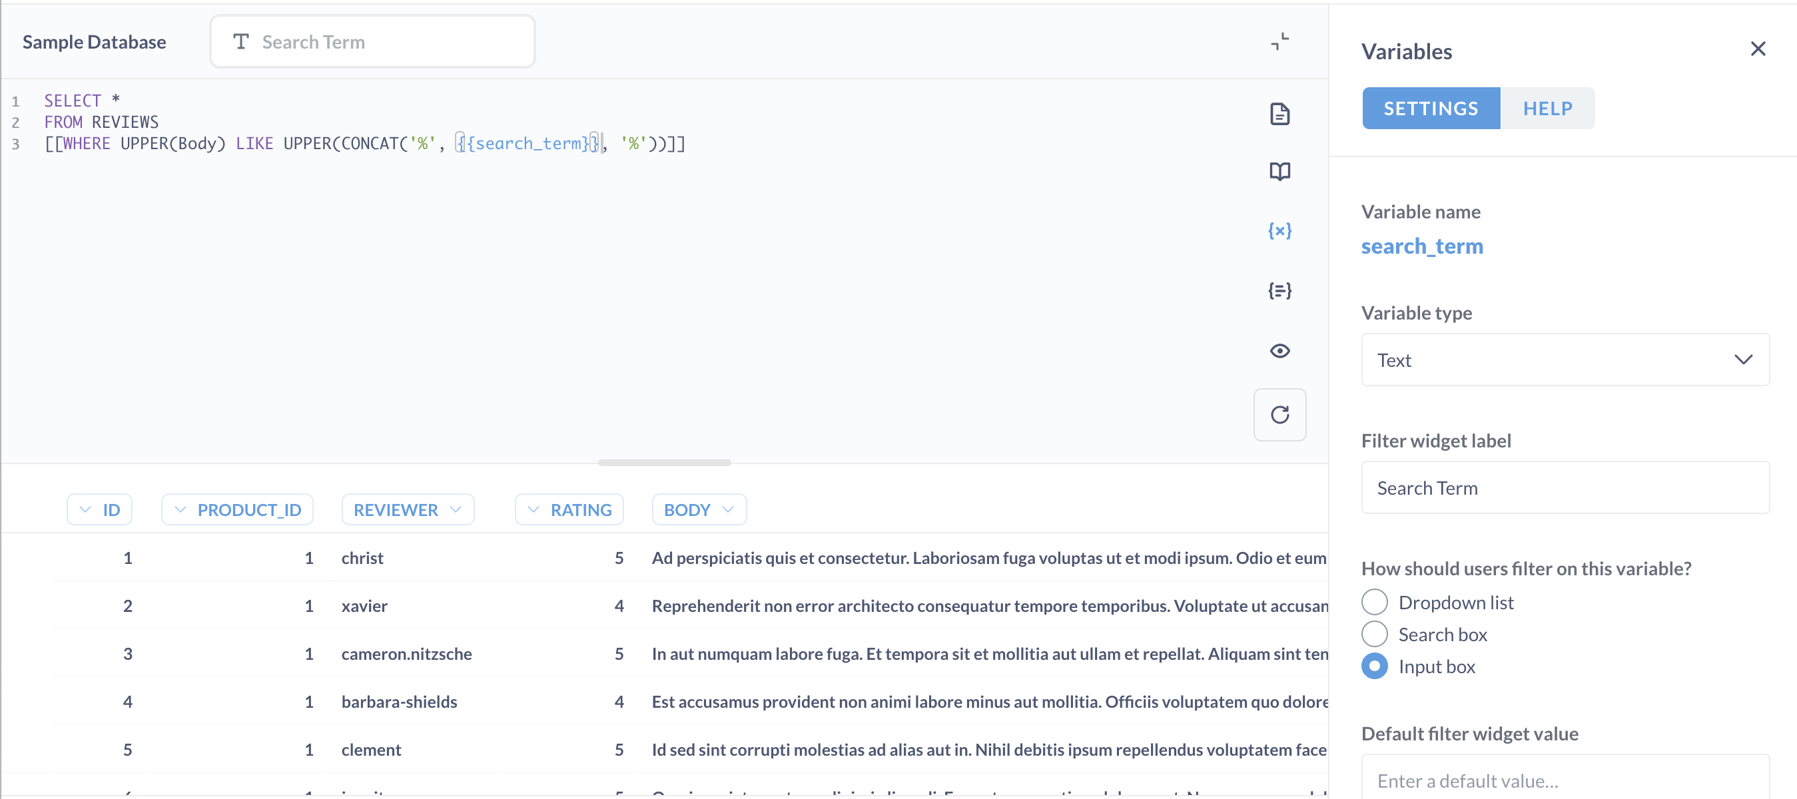Screen dimensions: 1797x799
Task: Switch to the HELP tab
Action: point(1547,108)
